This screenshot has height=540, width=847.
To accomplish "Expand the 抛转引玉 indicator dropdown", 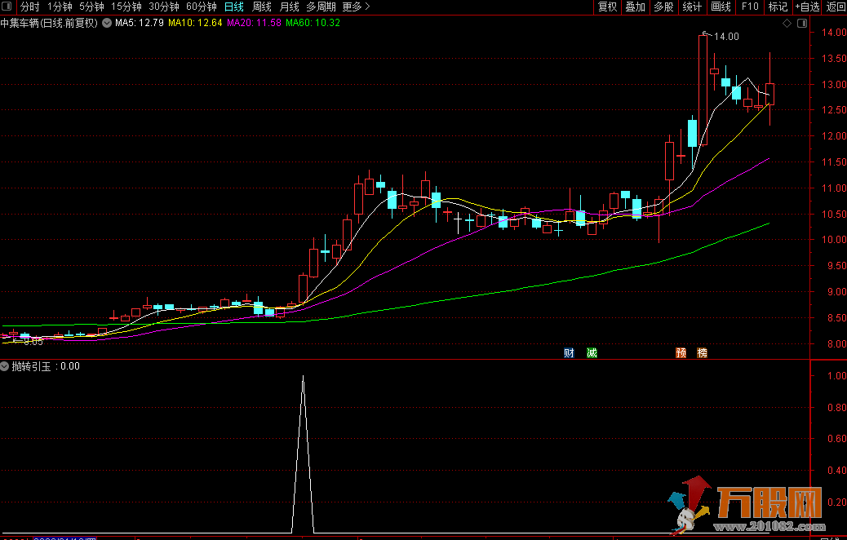I will click(x=4, y=366).
